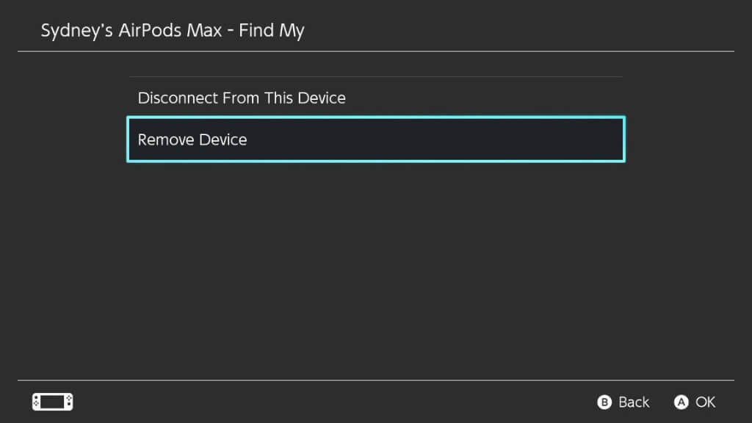Tap the highlighted Remove Device row
This screenshot has height=423, width=752.
pos(375,140)
